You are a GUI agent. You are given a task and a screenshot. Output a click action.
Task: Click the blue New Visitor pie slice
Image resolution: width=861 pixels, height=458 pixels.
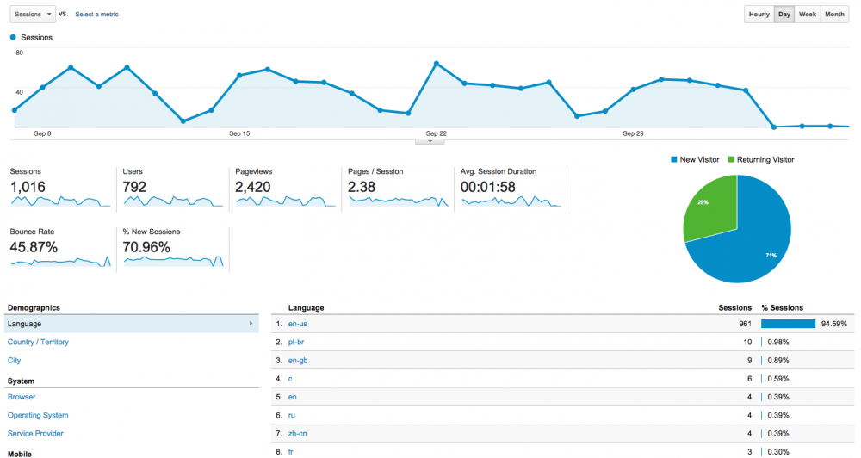coord(749,241)
